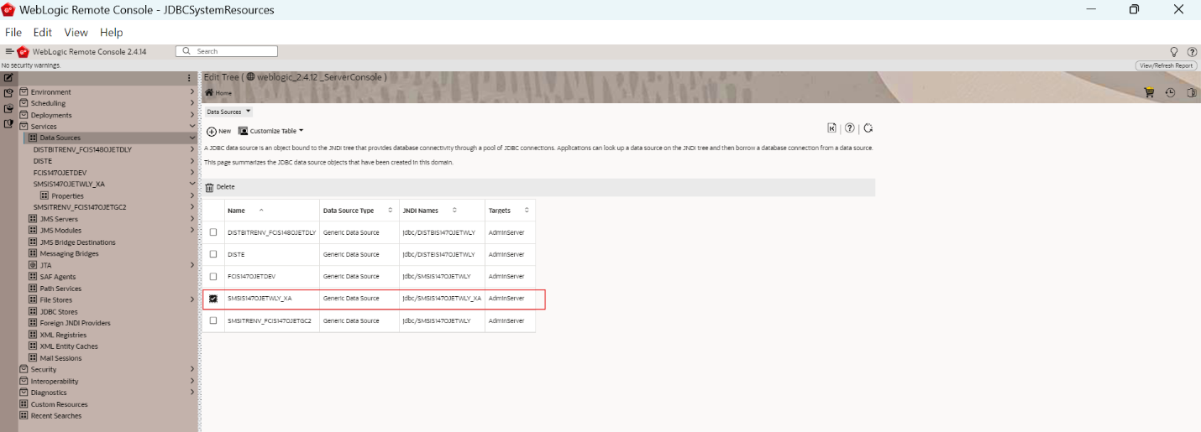Select the edit tree pencil icon in sidebar
1201x432 pixels.
pyautogui.click(x=8, y=78)
